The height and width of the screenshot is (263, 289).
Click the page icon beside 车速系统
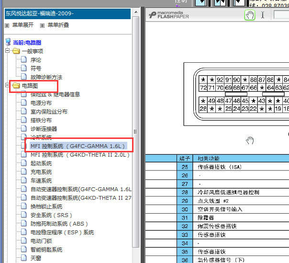pyautogui.click(x=24, y=180)
